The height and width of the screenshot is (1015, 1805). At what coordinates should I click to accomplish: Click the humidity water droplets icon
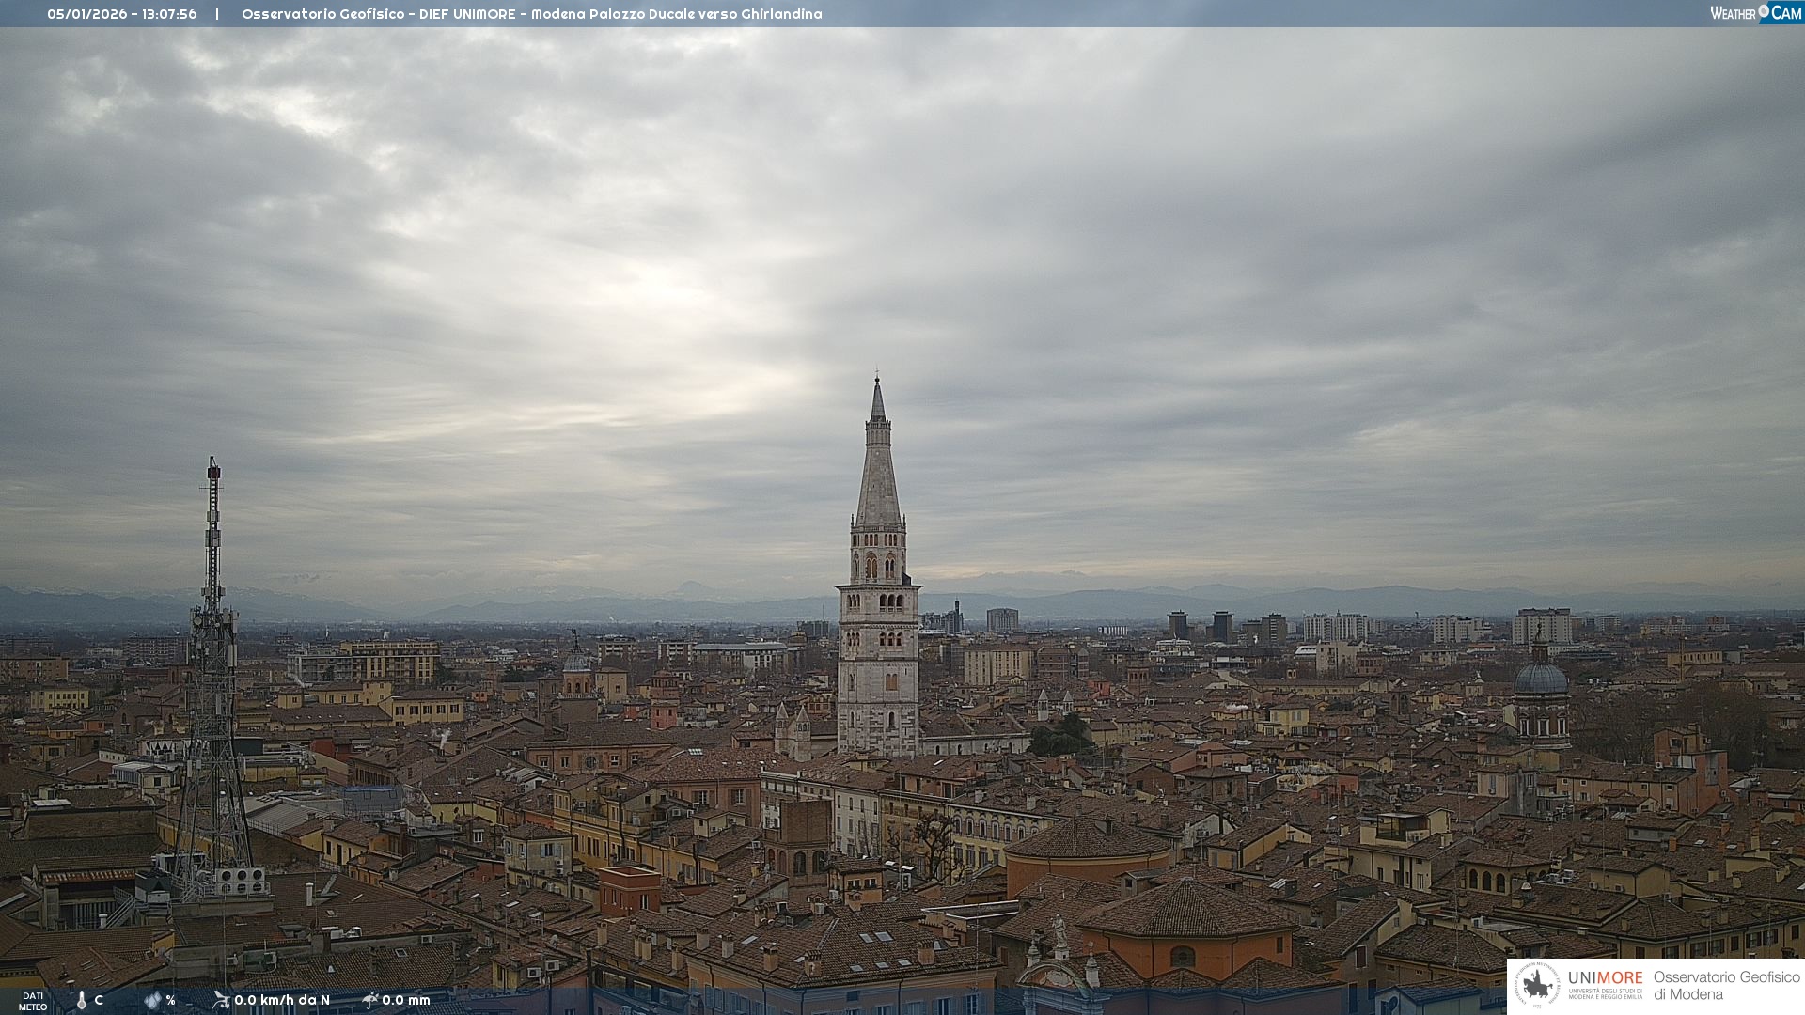coord(152,1000)
